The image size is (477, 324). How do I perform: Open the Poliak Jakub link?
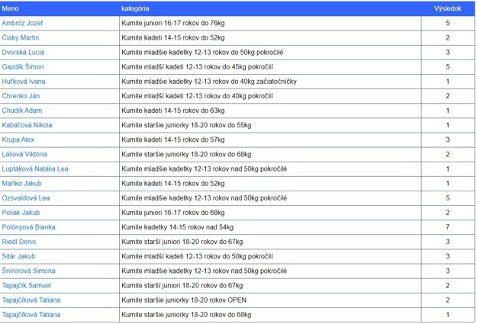pyautogui.click(x=21, y=213)
